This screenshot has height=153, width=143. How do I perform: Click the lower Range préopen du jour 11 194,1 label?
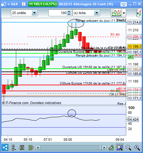pyautogui.click(x=101, y=55)
